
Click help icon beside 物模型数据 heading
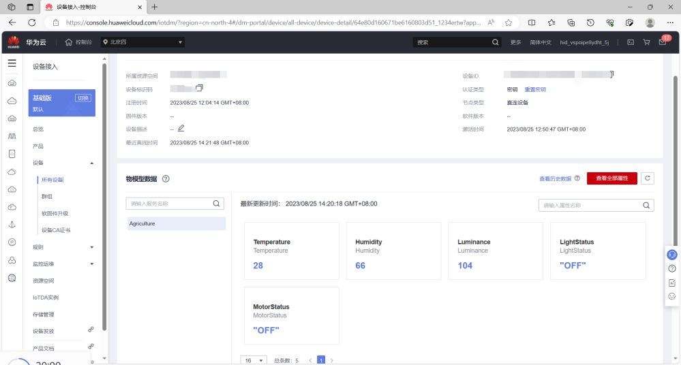click(166, 179)
